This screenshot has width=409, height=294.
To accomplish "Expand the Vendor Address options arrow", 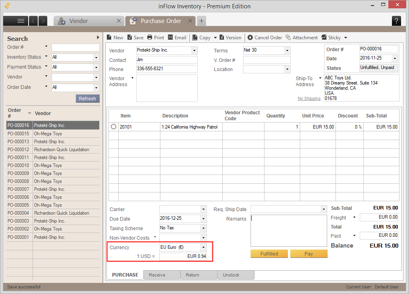I will coord(132,78).
